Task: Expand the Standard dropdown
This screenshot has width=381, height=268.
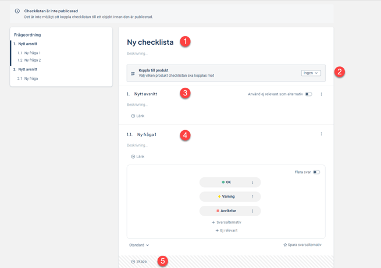Action: tap(139, 245)
